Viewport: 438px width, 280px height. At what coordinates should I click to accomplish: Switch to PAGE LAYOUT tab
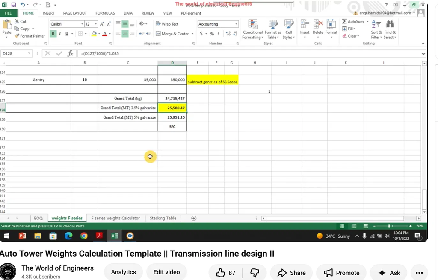click(x=75, y=13)
